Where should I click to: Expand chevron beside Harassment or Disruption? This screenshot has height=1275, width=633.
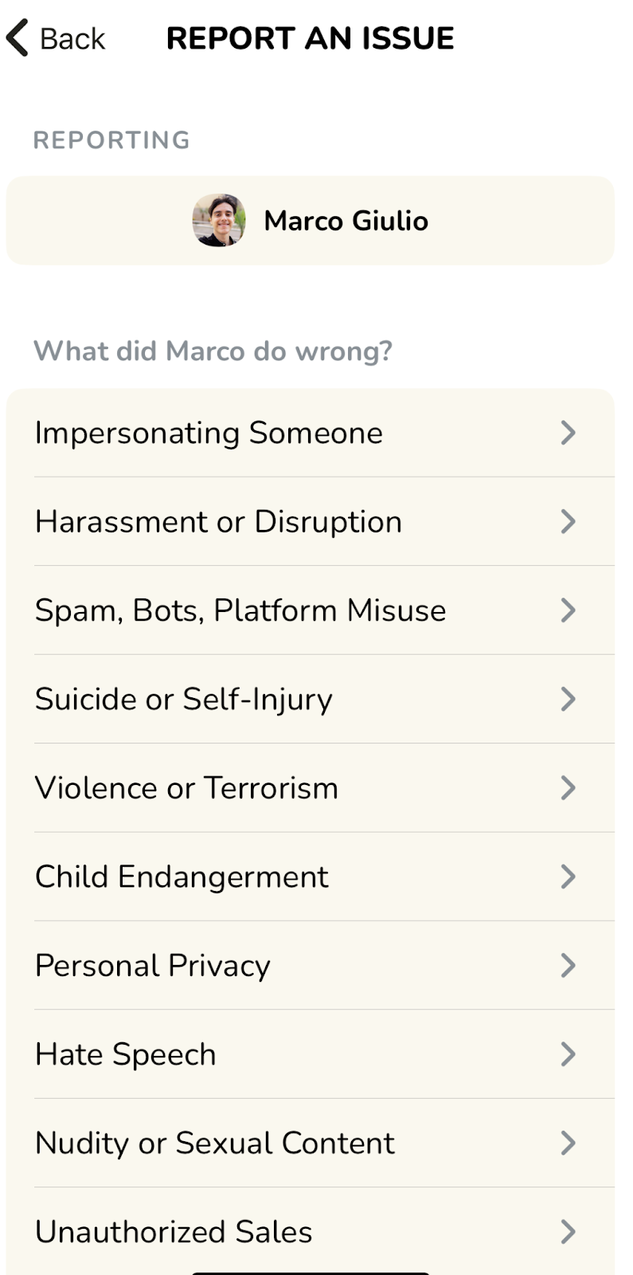click(568, 522)
